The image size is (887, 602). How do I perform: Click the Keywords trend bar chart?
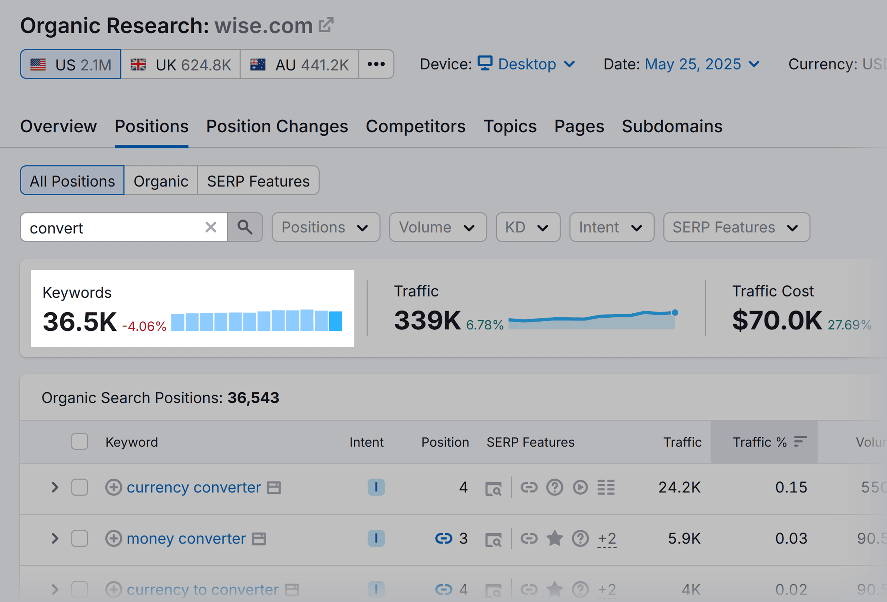257,320
